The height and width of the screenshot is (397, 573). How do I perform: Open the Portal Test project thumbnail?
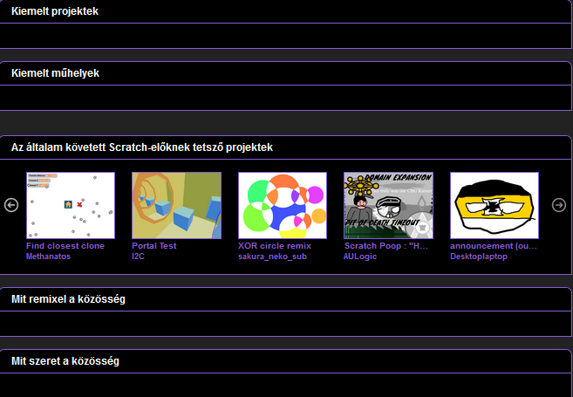[x=176, y=205]
